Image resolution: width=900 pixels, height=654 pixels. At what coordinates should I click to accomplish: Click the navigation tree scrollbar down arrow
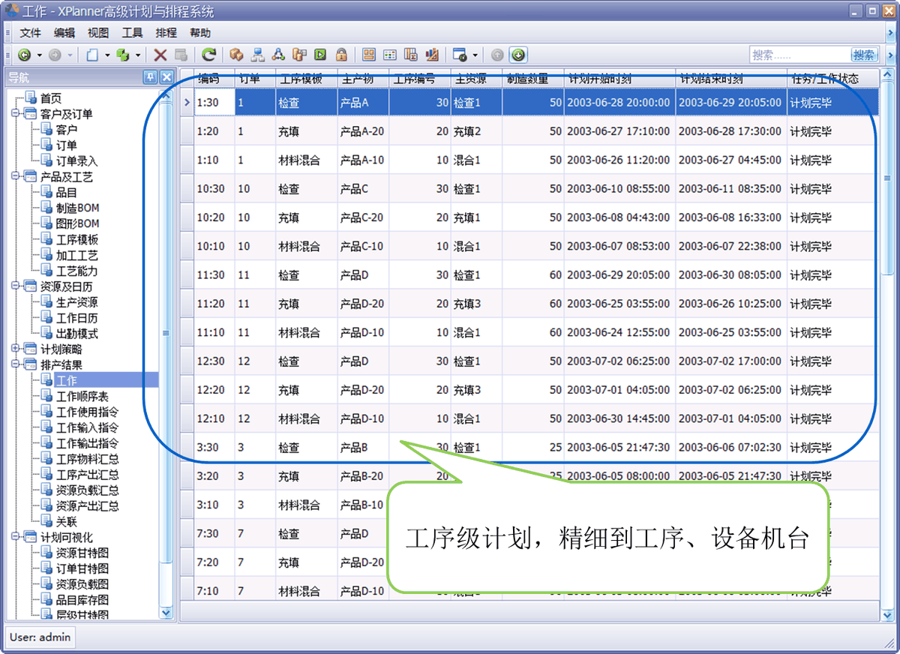pyautogui.click(x=166, y=613)
